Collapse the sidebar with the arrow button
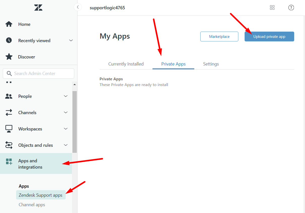Viewport: 305px width, 213px height. coord(78,7)
